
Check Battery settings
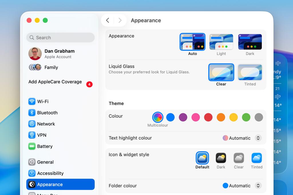click(45, 146)
